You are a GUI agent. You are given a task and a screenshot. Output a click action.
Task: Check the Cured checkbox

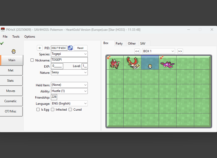[x=70, y=110]
